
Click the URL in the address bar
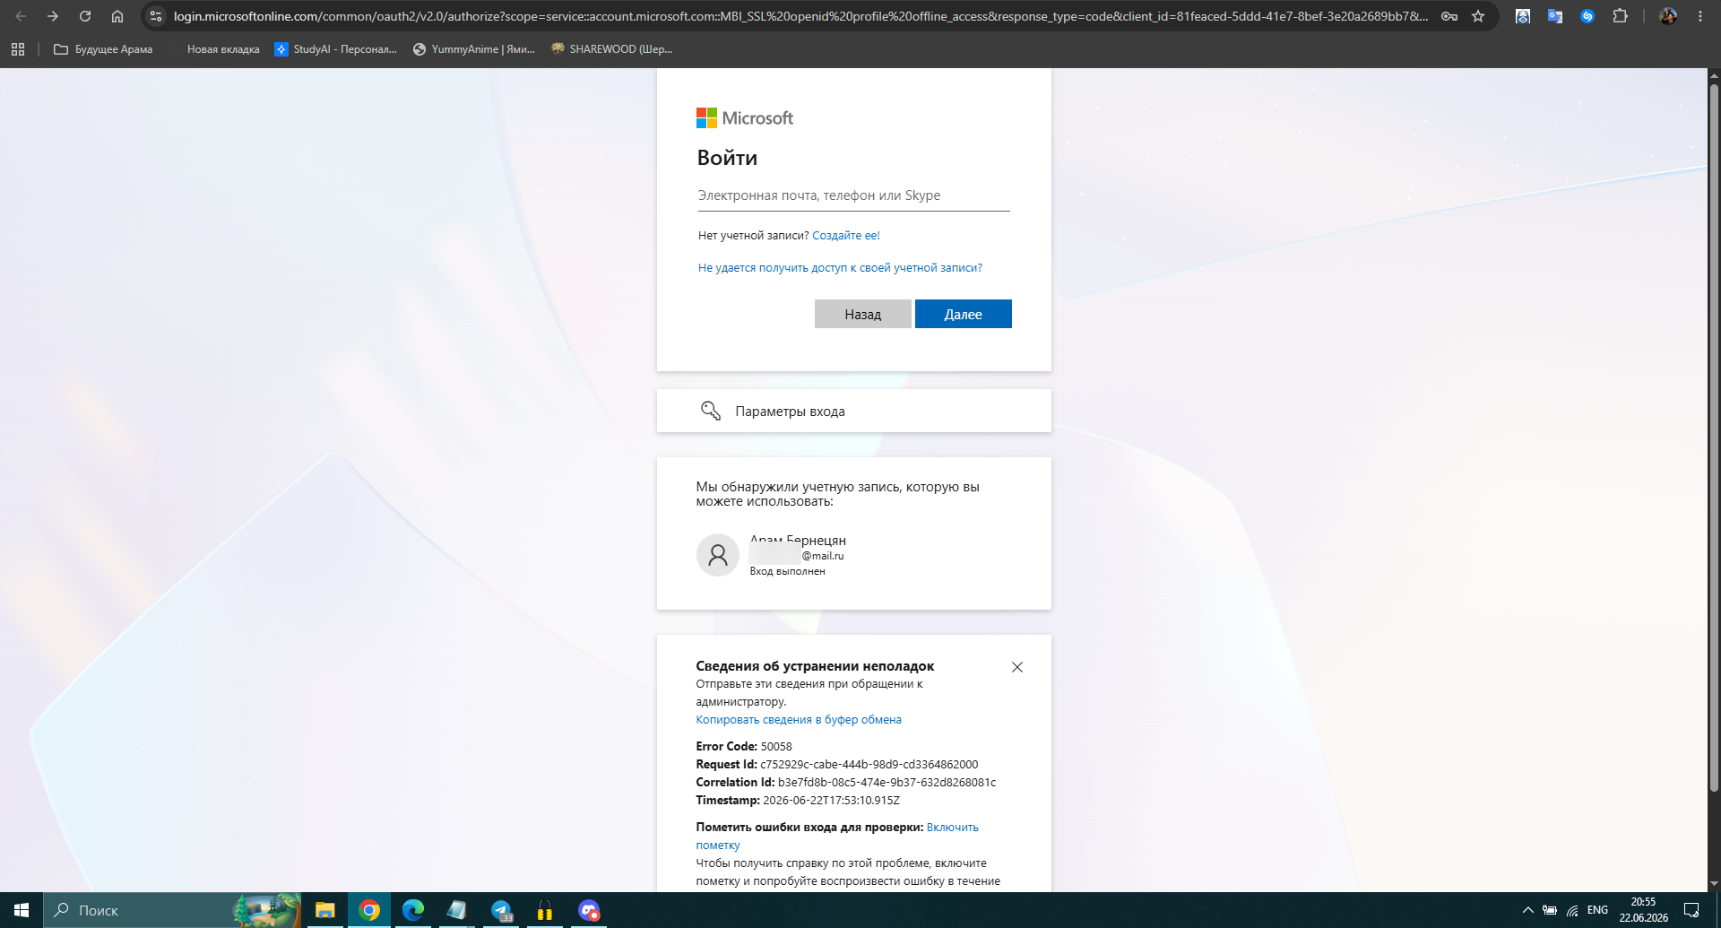pos(800,16)
